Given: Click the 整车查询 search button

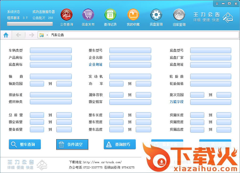Looking at the screenshot, I should point(25,144).
